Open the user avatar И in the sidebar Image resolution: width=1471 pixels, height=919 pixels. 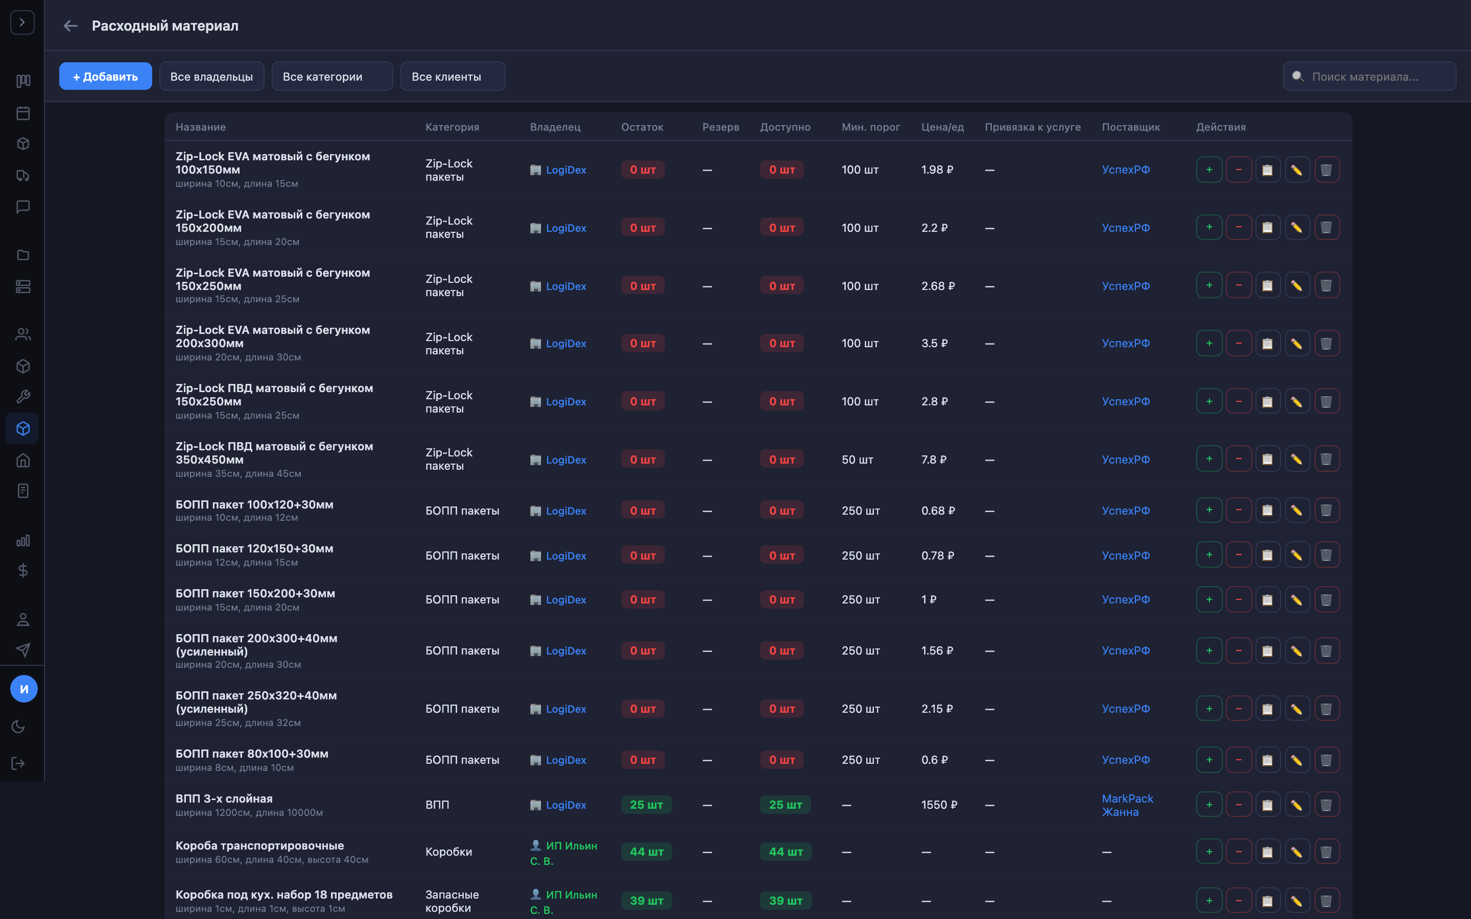click(23, 689)
